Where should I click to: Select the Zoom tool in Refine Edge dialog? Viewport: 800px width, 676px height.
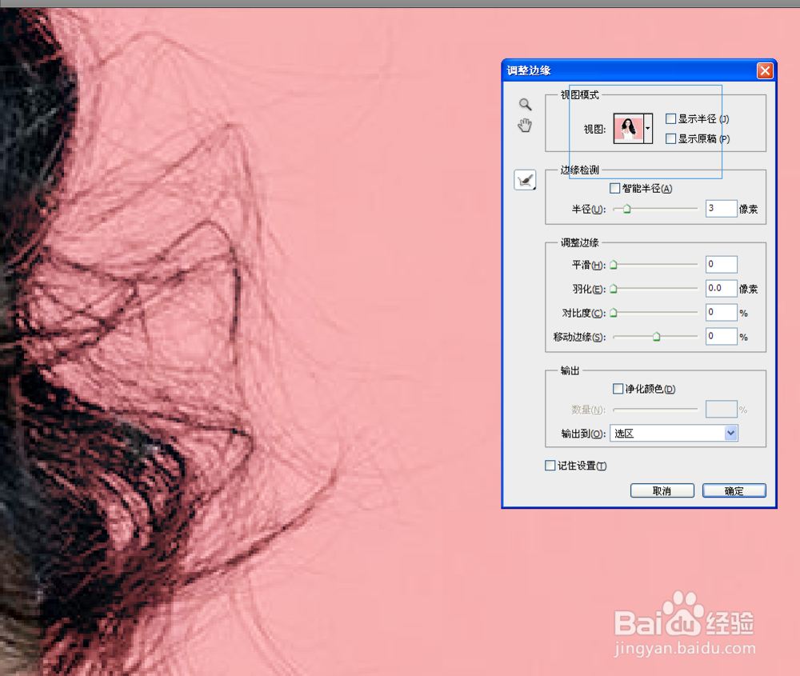[525, 105]
